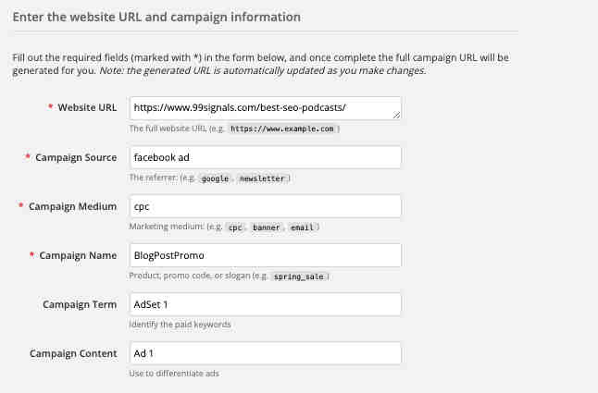Click the cpc example tag under Medium
The width and height of the screenshot is (598, 393).
tap(235, 227)
